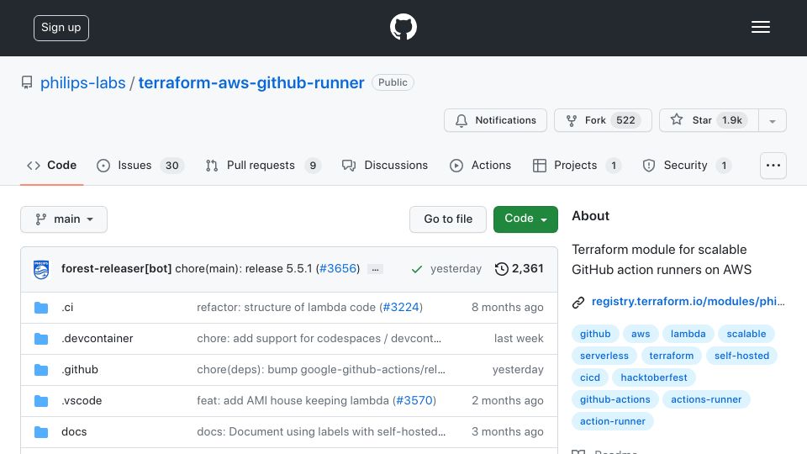
Task: Open the registry.terraform.io module link
Action: [688, 302]
